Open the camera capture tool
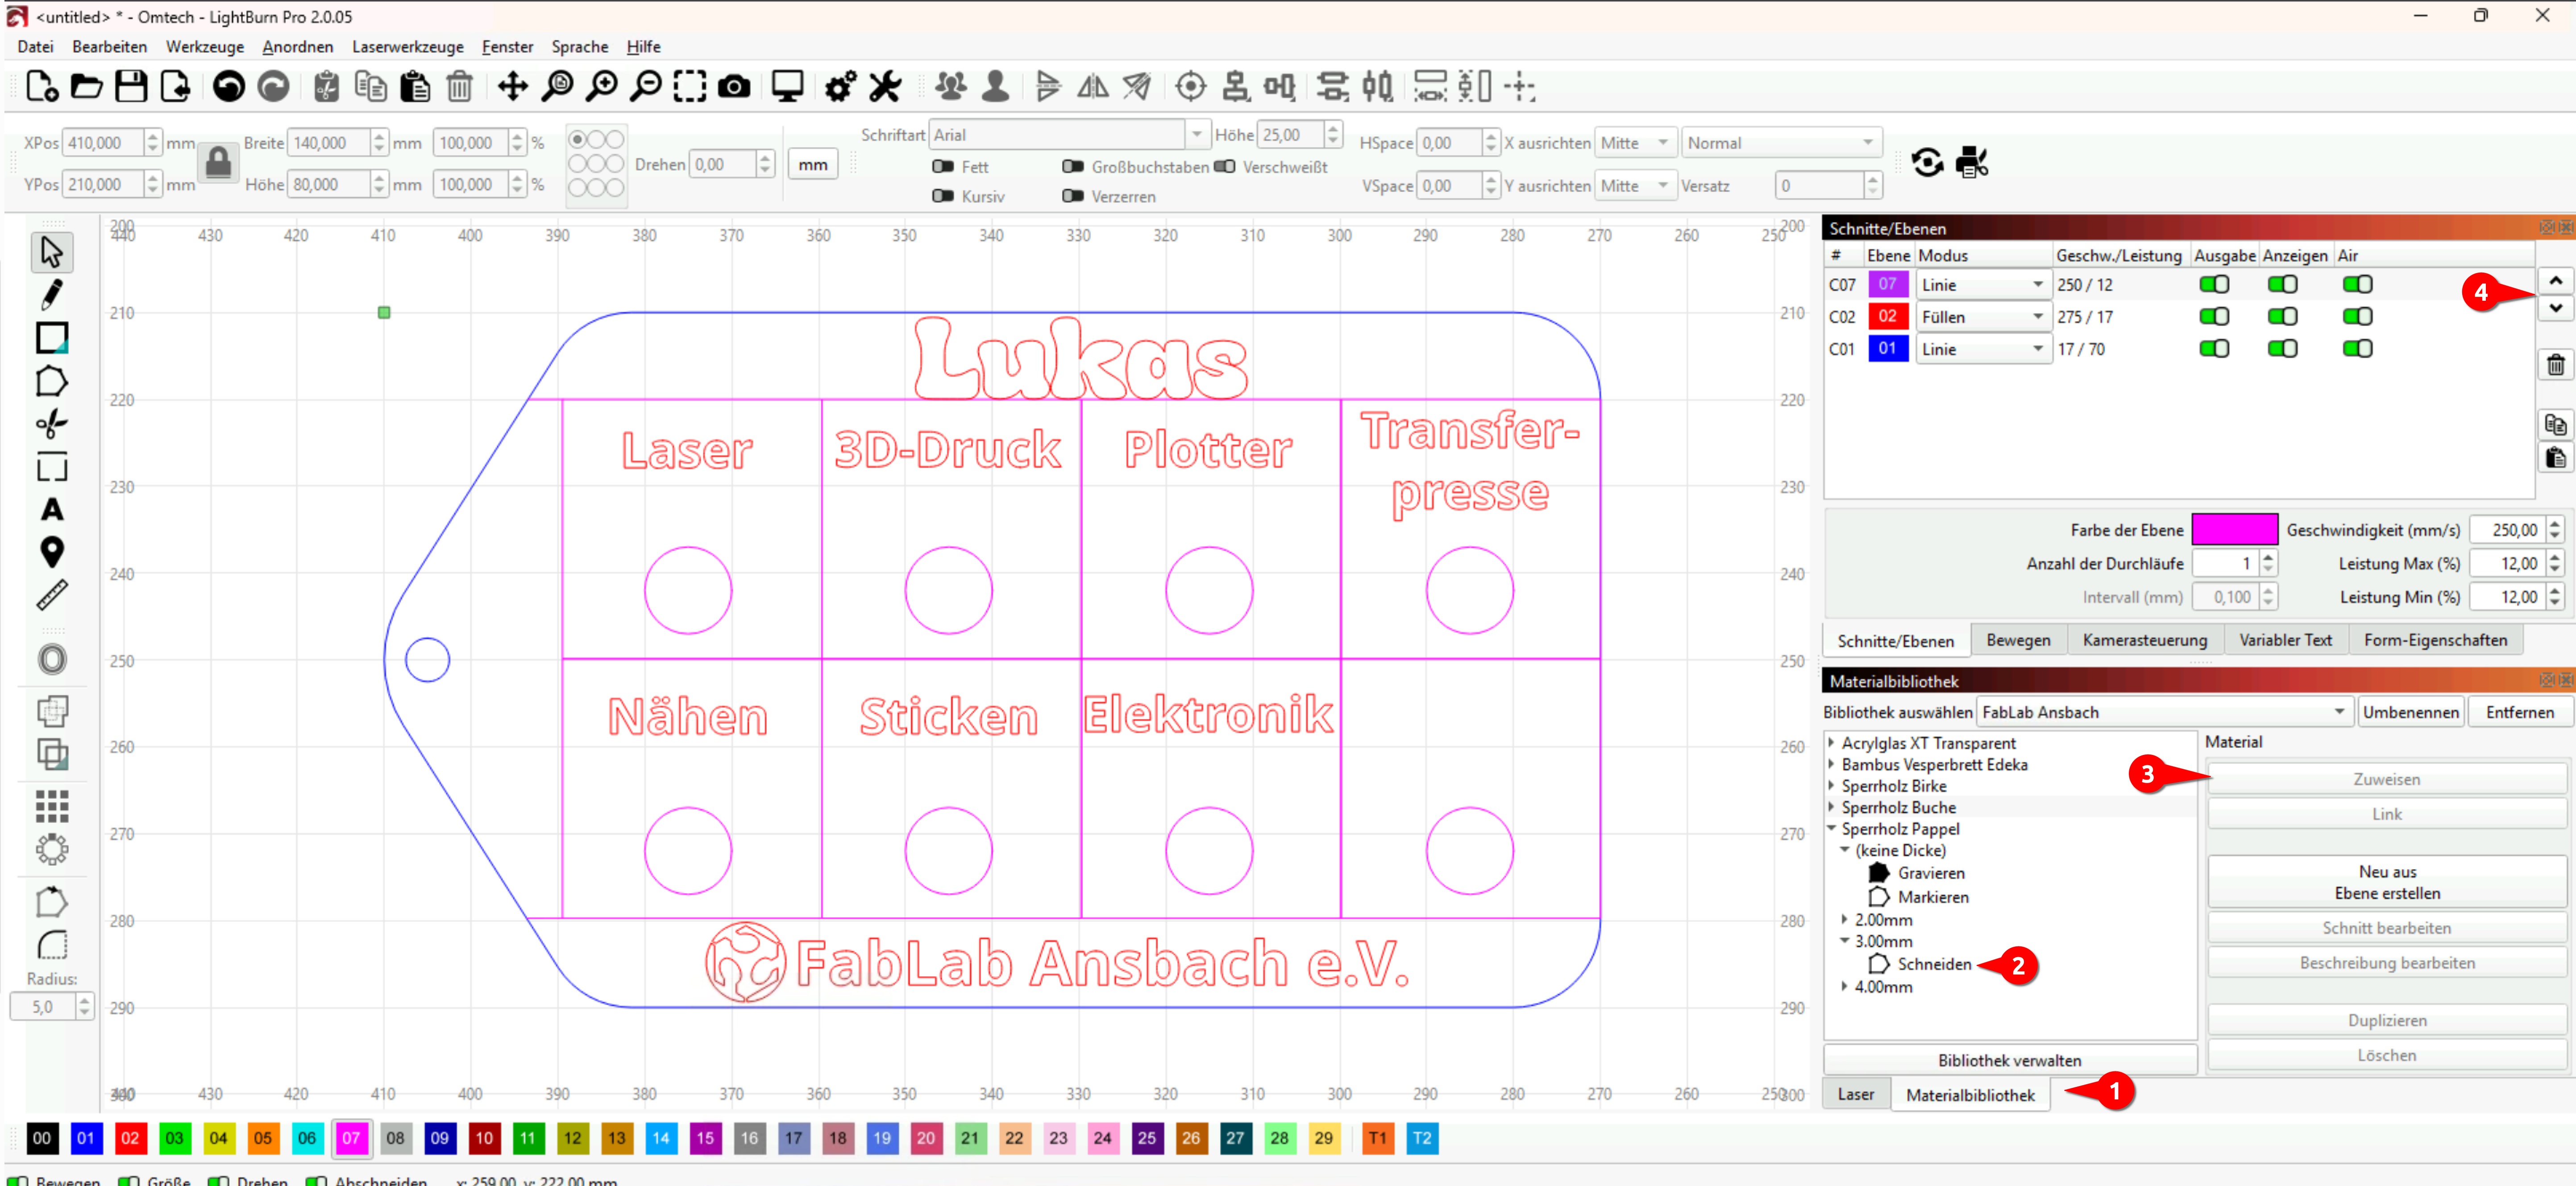The height and width of the screenshot is (1186, 2576). coord(734,87)
